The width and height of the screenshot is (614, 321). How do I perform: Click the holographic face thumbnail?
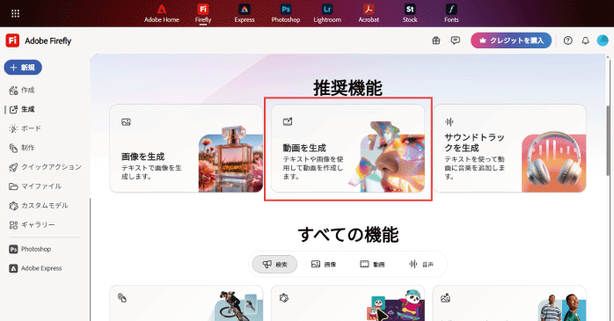(x=385, y=157)
